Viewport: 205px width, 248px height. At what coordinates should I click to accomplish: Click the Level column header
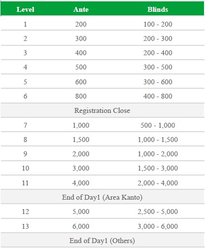[x=25, y=9]
